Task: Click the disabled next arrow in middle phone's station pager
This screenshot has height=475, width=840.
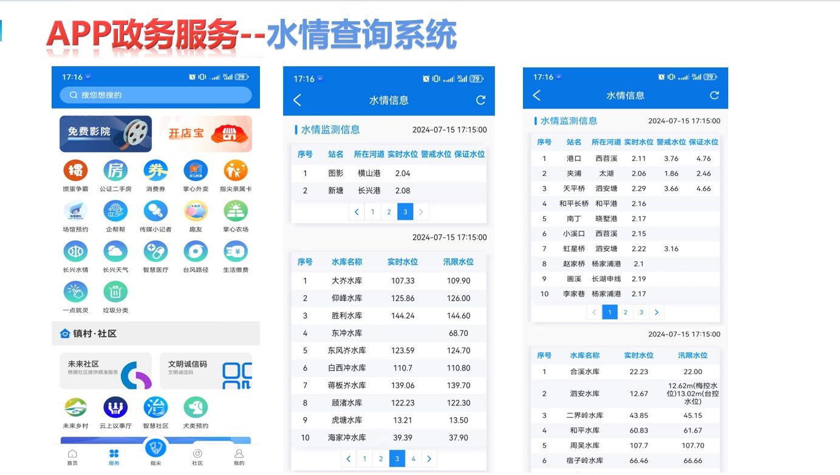Action: point(422,212)
